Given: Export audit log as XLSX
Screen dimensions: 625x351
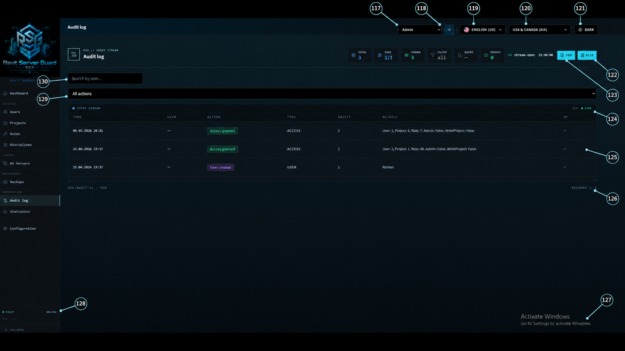Looking at the screenshot, I should point(587,55).
